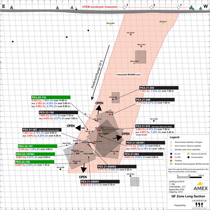Click the PEX-21-098W2 callout header

[117, 166]
